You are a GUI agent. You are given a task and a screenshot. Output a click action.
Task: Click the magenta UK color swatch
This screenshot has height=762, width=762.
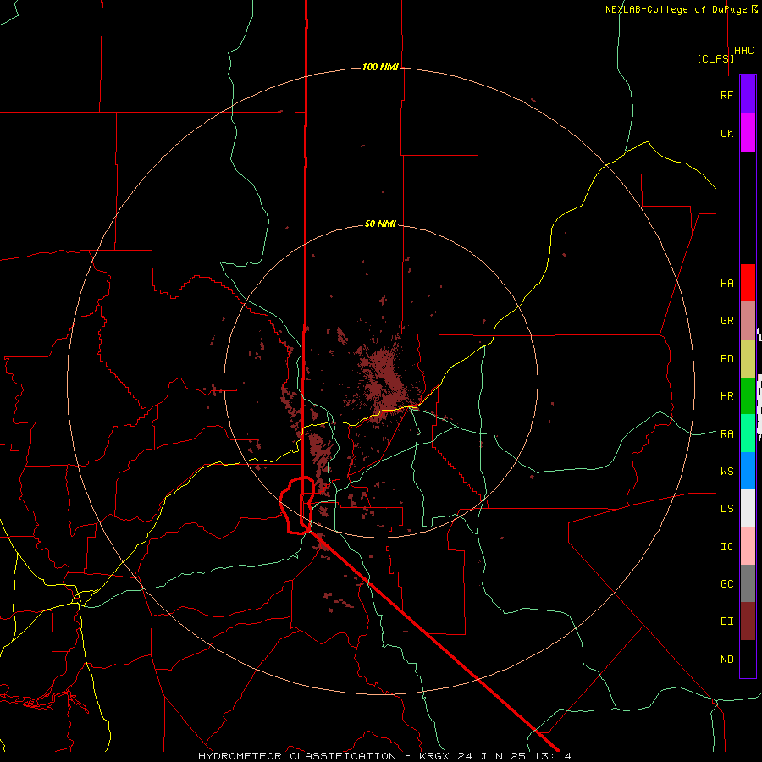point(748,133)
